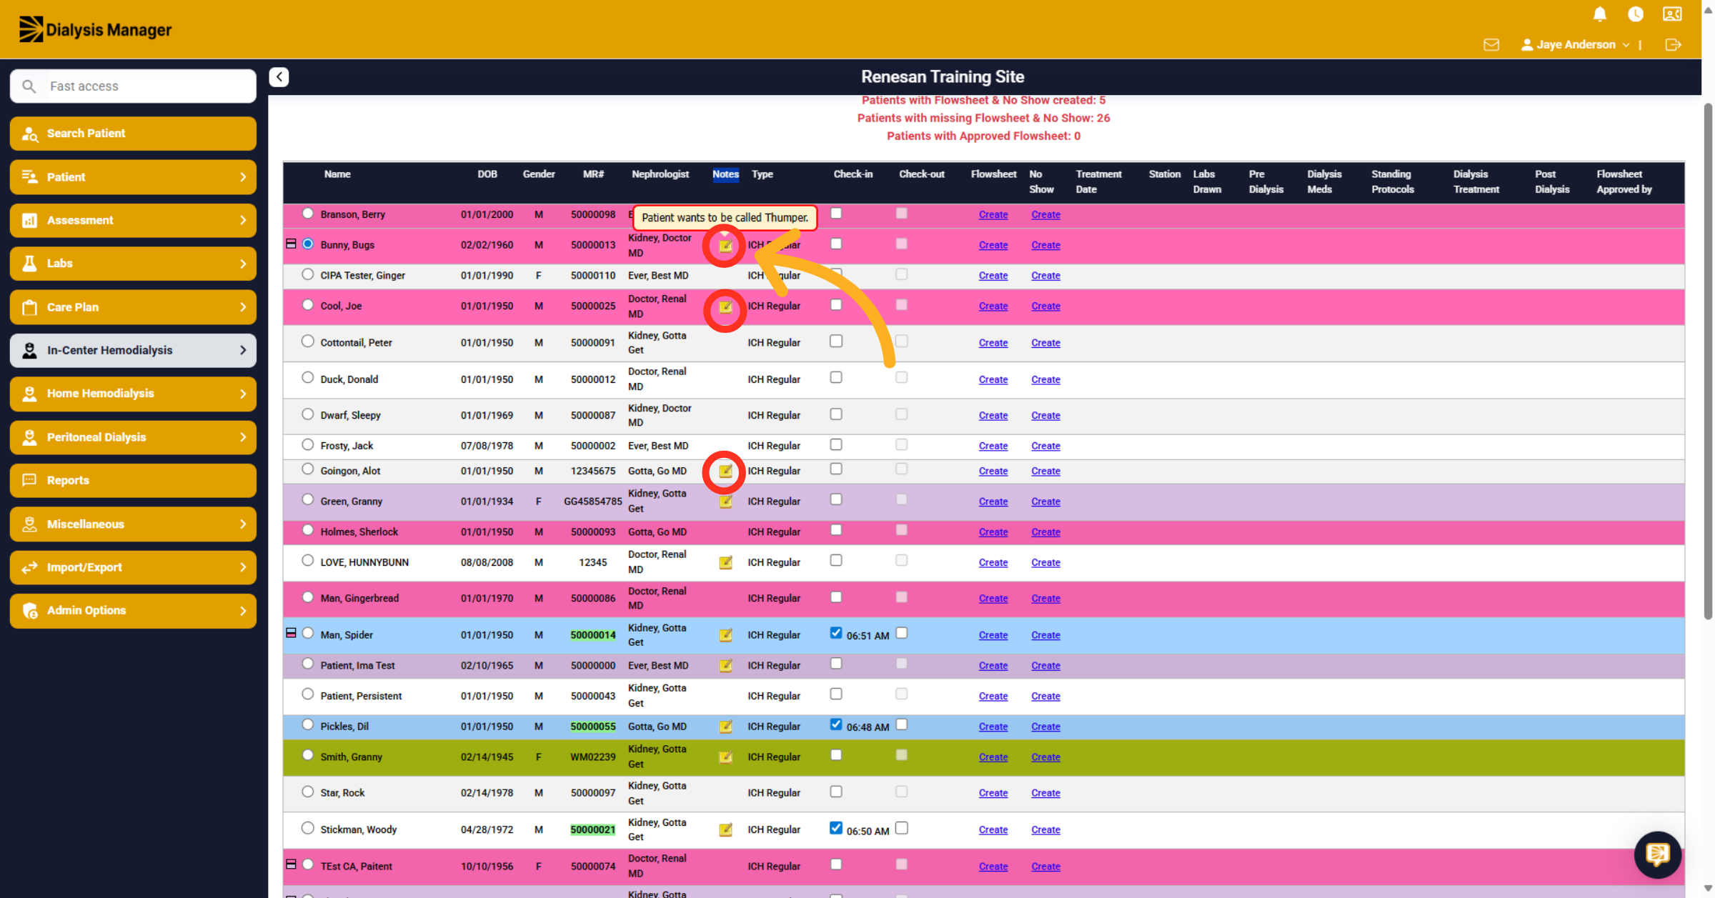
Task: Click Flowsheet Create link for Branson, Berry
Action: click(993, 214)
